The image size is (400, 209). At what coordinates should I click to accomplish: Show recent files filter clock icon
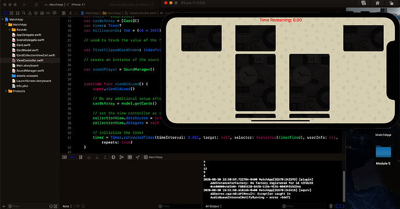pyautogui.click(x=51, y=206)
